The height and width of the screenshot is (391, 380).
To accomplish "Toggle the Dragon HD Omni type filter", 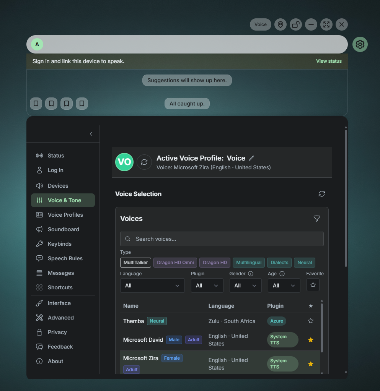I will pos(175,263).
